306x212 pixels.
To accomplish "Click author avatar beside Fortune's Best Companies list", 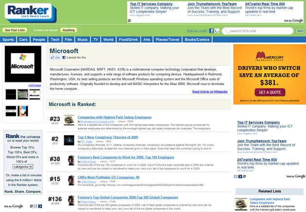I will [71, 160].
